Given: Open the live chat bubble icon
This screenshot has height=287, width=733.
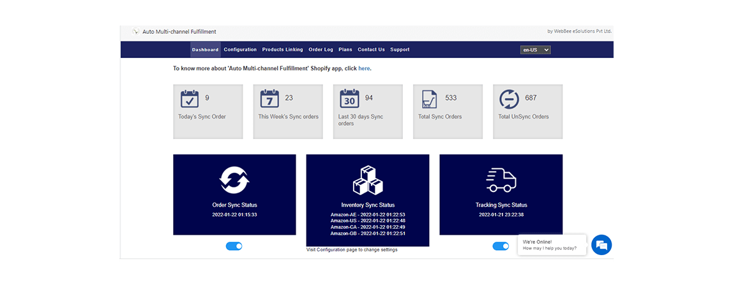Looking at the screenshot, I should [601, 245].
